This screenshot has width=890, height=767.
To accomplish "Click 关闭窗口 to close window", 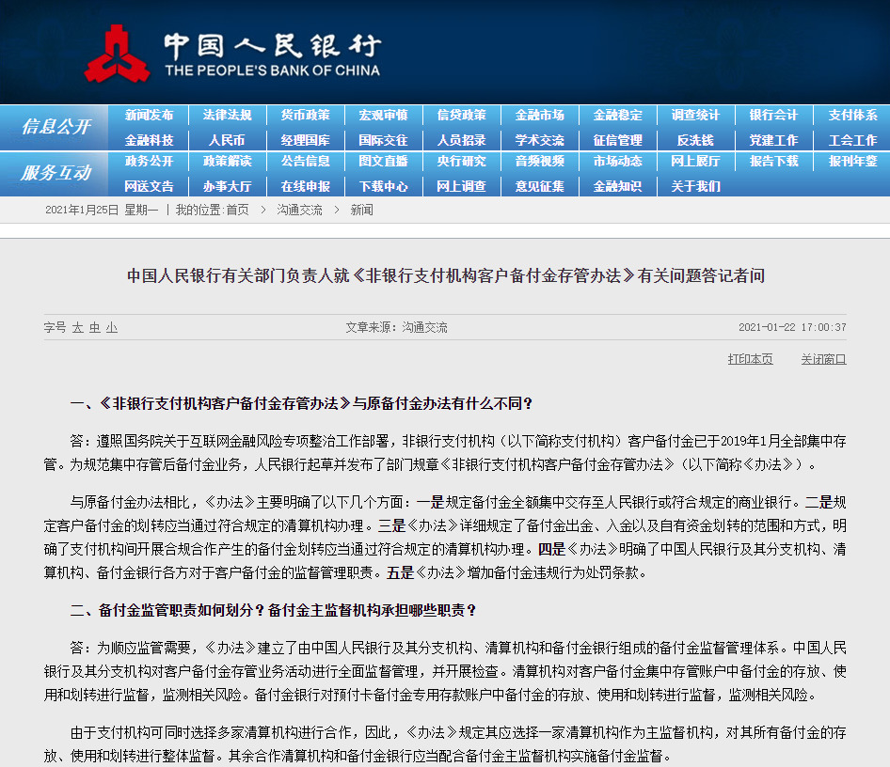I will pos(823,359).
